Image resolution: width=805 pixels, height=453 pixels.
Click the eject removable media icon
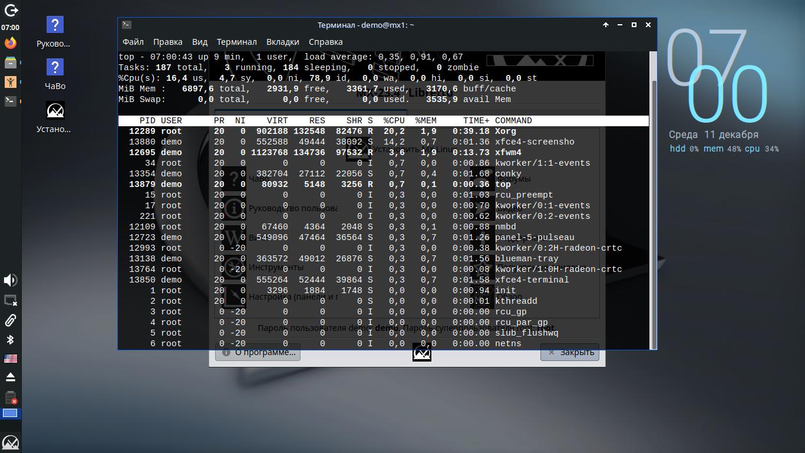(x=10, y=377)
